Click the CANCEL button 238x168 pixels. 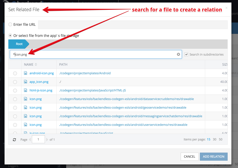click(189, 156)
